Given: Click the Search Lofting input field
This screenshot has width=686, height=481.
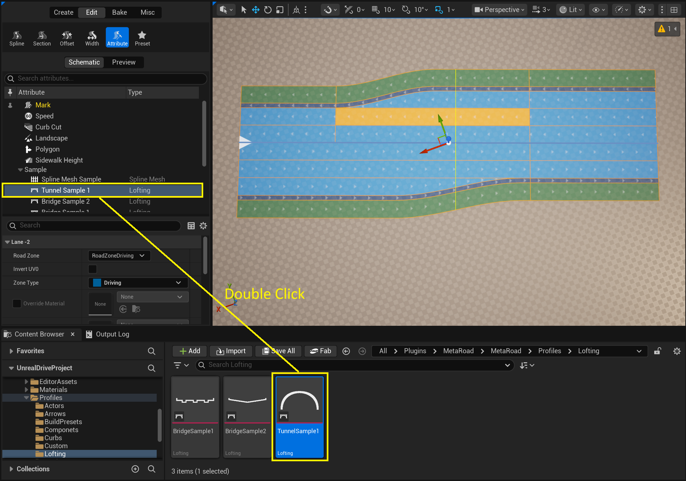Looking at the screenshot, I should 355,365.
